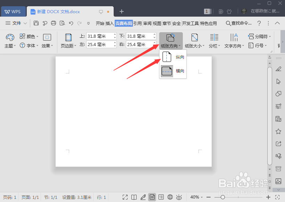
Task: Open the 文件 file menu
Action: (x=17, y=23)
